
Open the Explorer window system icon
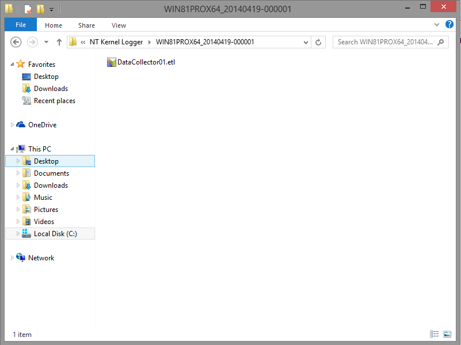coord(9,9)
